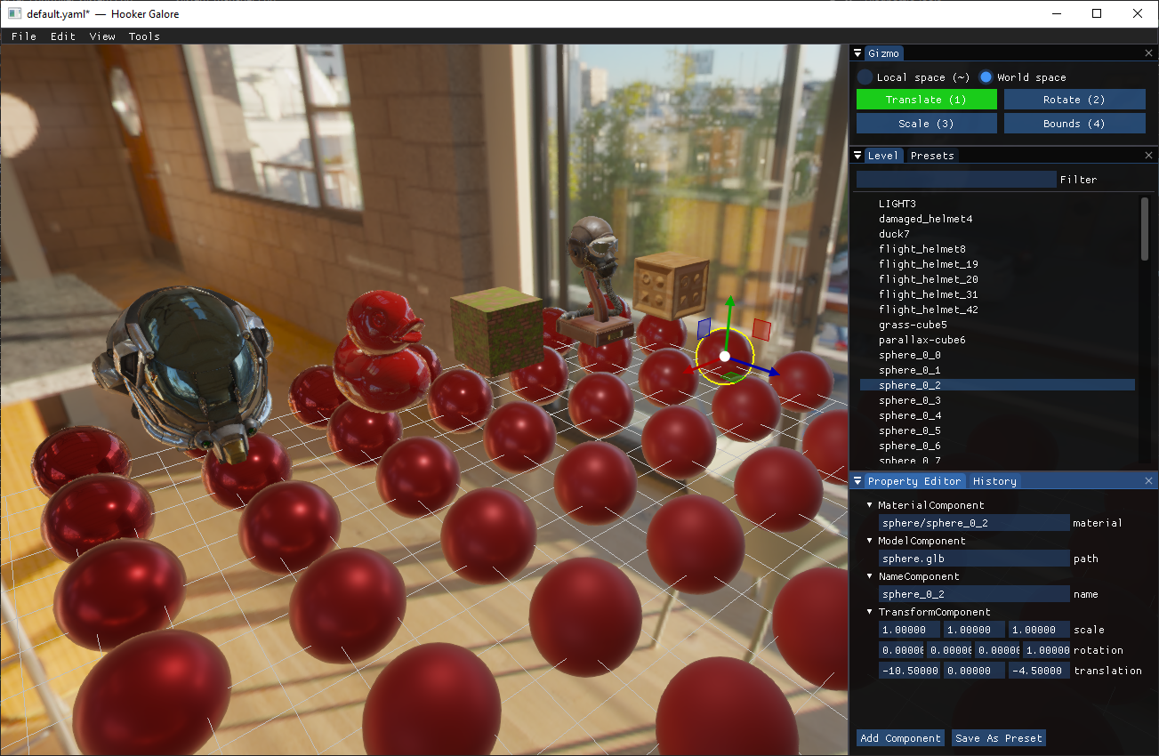The image size is (1159, 756).
Task: Activate the Bounds (4) gizmo mode
Action: click(1074, 124)
